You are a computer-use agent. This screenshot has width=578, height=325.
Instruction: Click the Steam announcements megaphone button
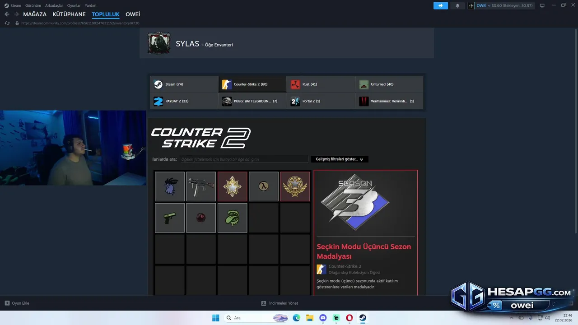441,5
